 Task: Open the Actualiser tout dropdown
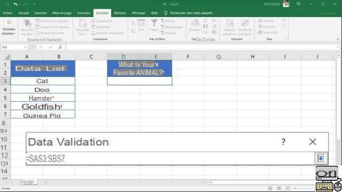[82, 27]
